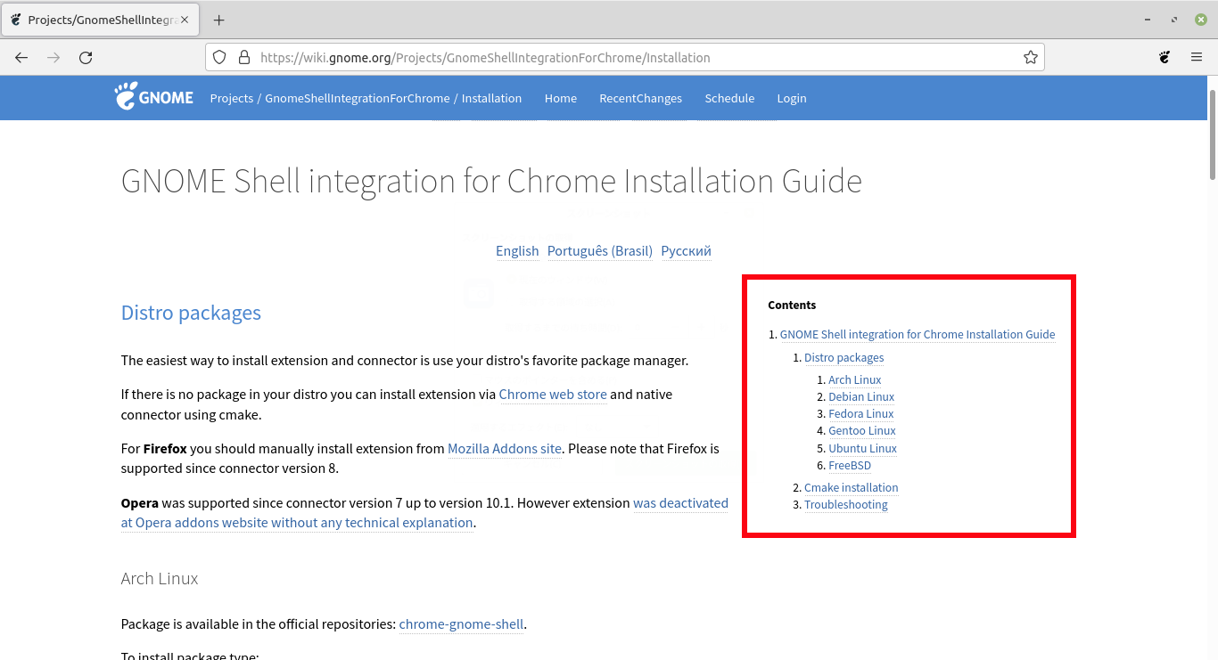Open Schedule in the wiki navigation
The height and width of the screenshot is (660, 1218).
point(729,98)
